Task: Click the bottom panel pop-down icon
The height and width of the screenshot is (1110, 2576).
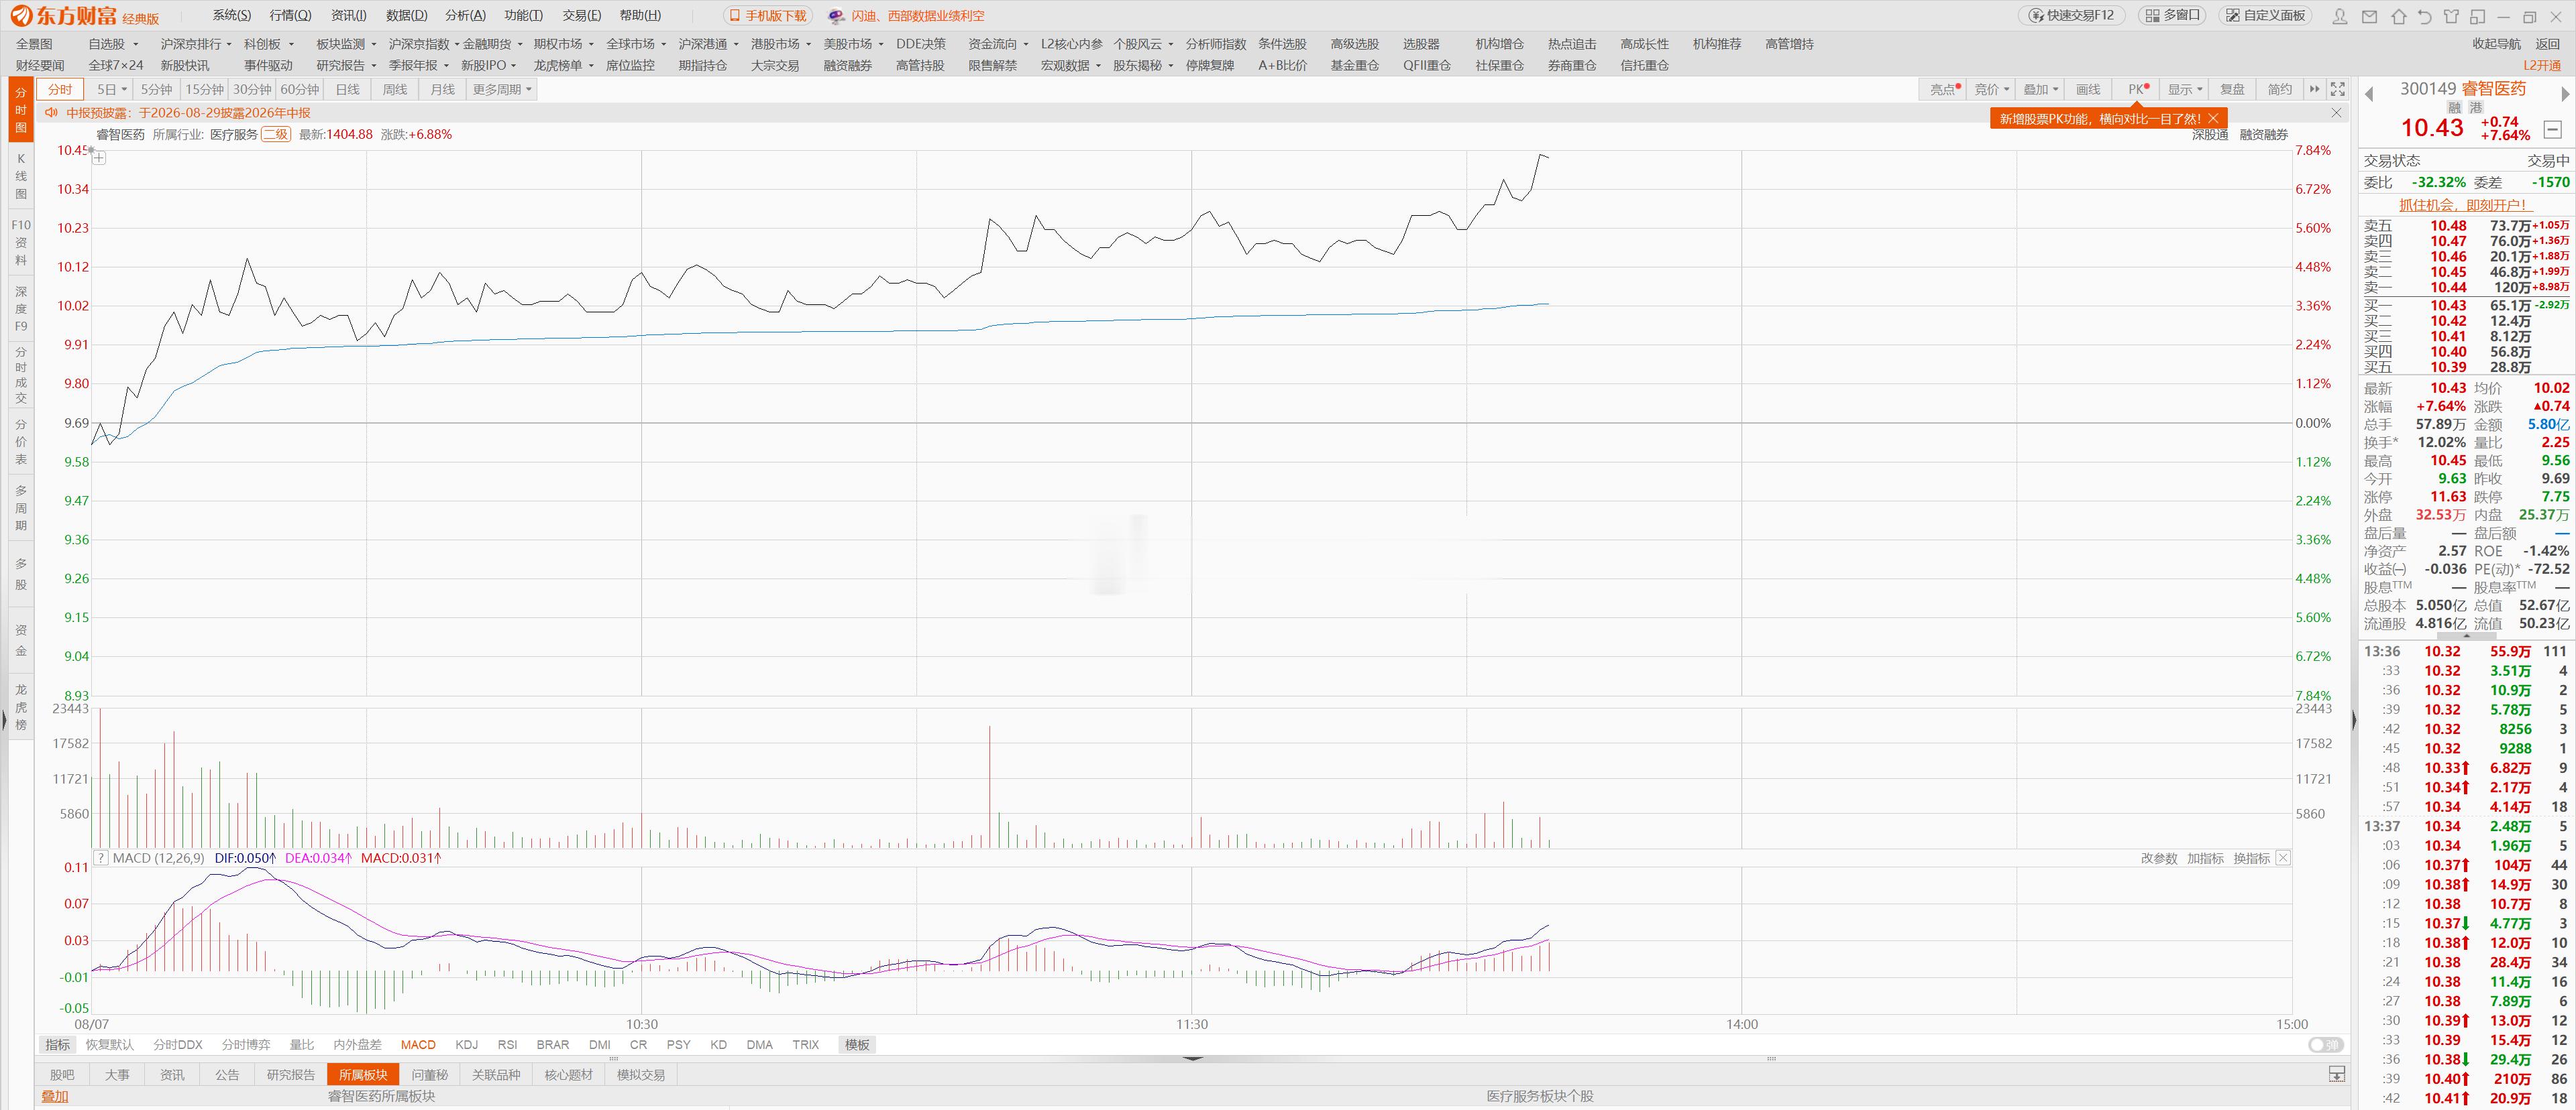Action: (x=2336, y=1074)
